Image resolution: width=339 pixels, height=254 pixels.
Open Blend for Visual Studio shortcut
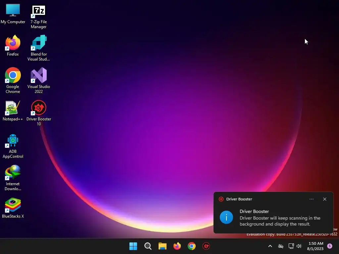38,48
